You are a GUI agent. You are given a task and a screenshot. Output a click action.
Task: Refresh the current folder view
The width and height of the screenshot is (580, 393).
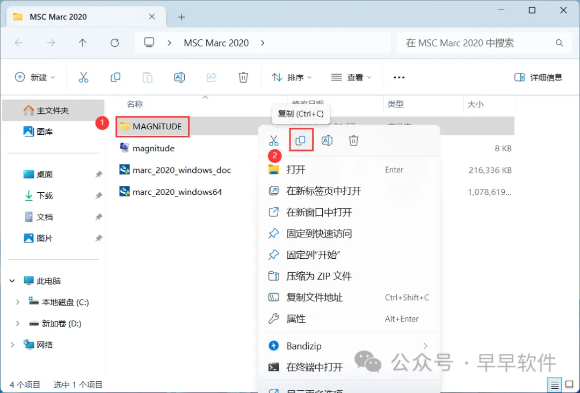tap(115, 43)
